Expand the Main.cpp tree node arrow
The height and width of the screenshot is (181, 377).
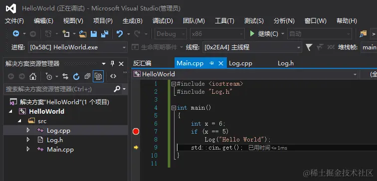click(x=28, y=149)
